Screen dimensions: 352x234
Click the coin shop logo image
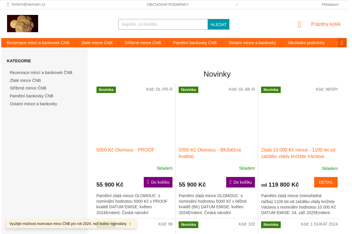[23, 23]
